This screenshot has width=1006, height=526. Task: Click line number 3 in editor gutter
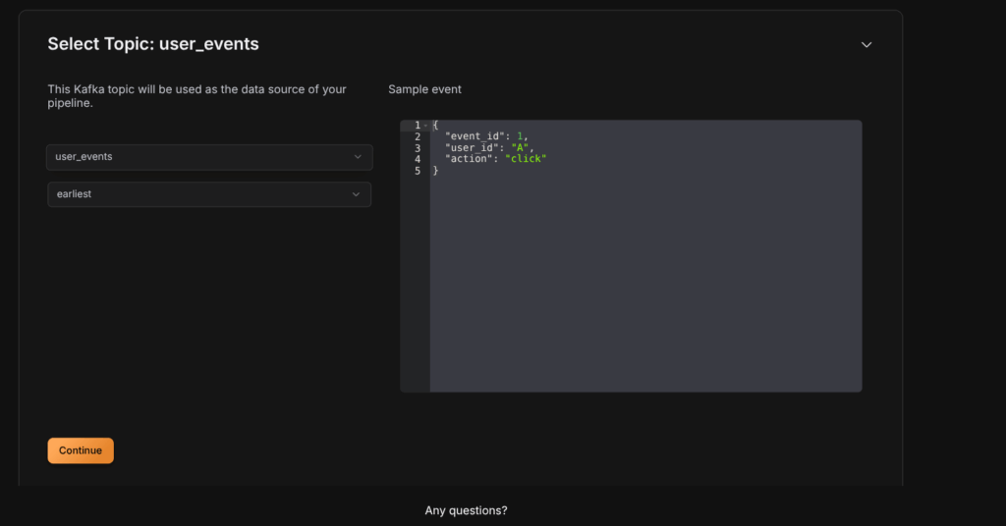pos(417,148)
